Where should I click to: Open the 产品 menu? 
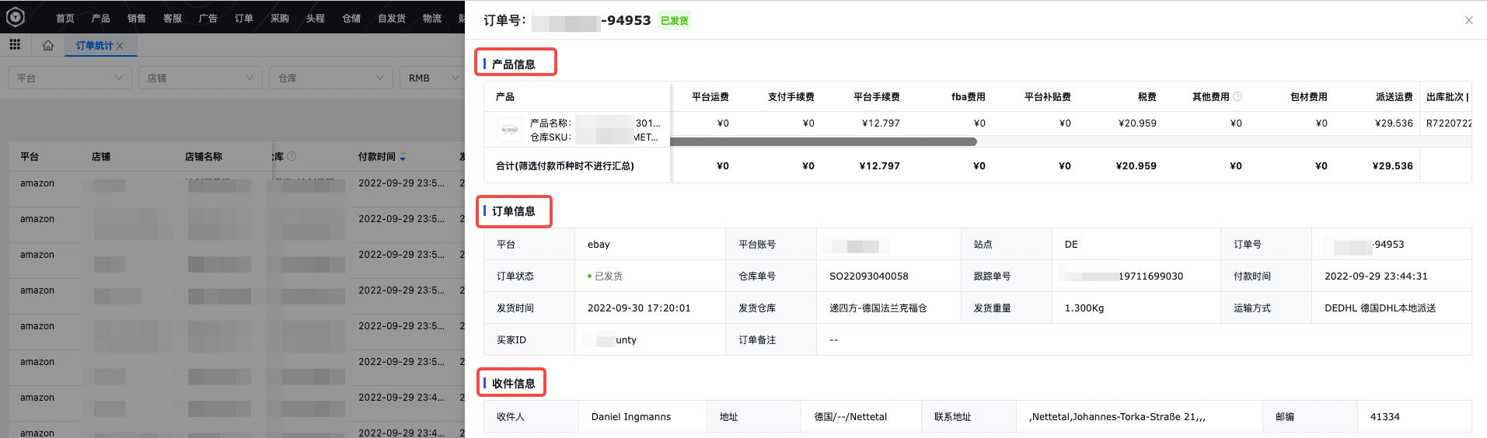click(x=101, y=18)
